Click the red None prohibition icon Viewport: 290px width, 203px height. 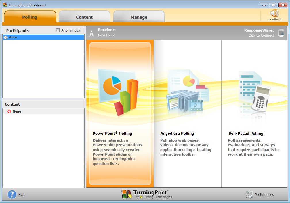point(9,111)
